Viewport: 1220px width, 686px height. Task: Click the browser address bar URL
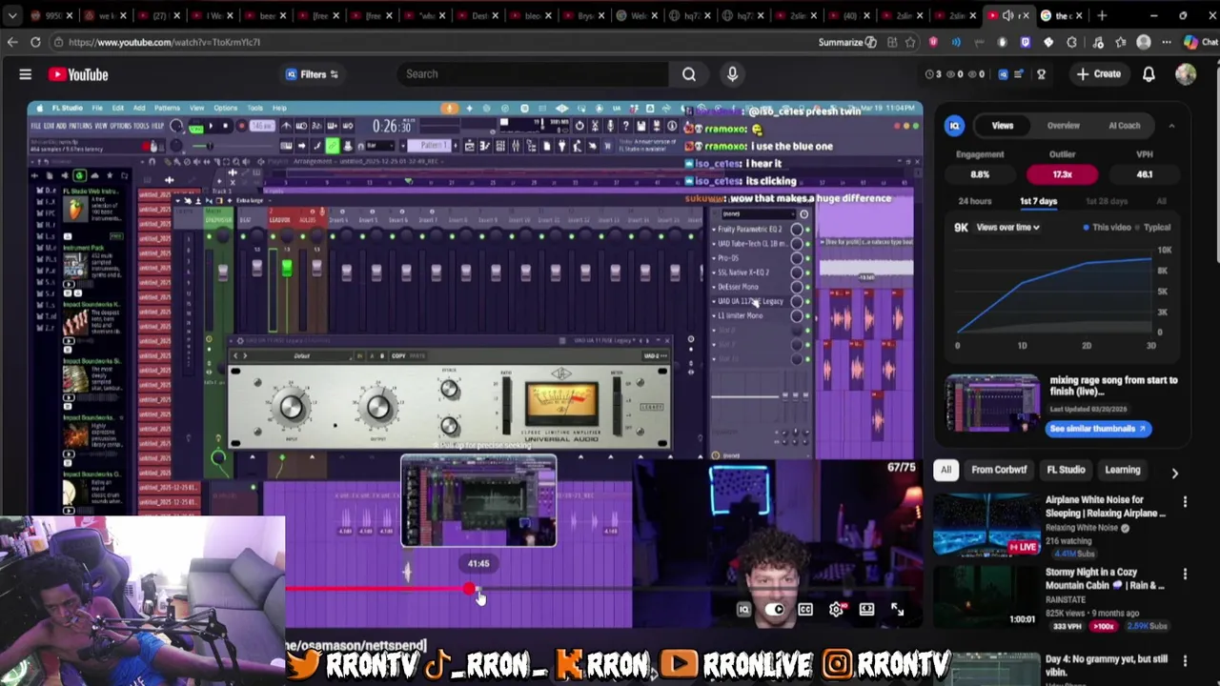pyautogui.click(x=164, y=42)
